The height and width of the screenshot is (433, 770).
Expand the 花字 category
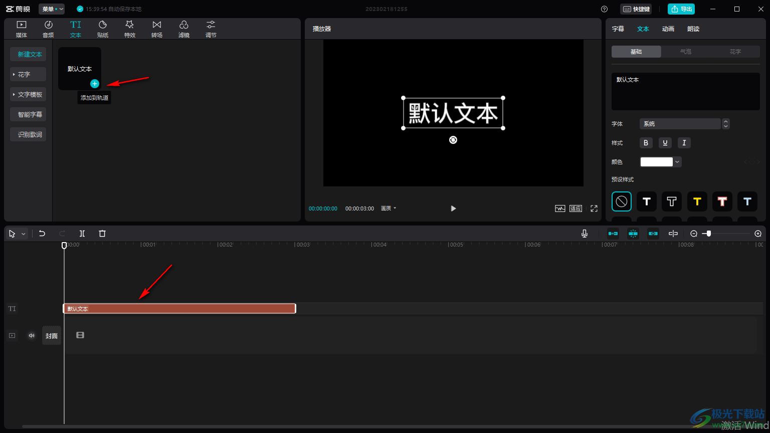pos(28,74)
